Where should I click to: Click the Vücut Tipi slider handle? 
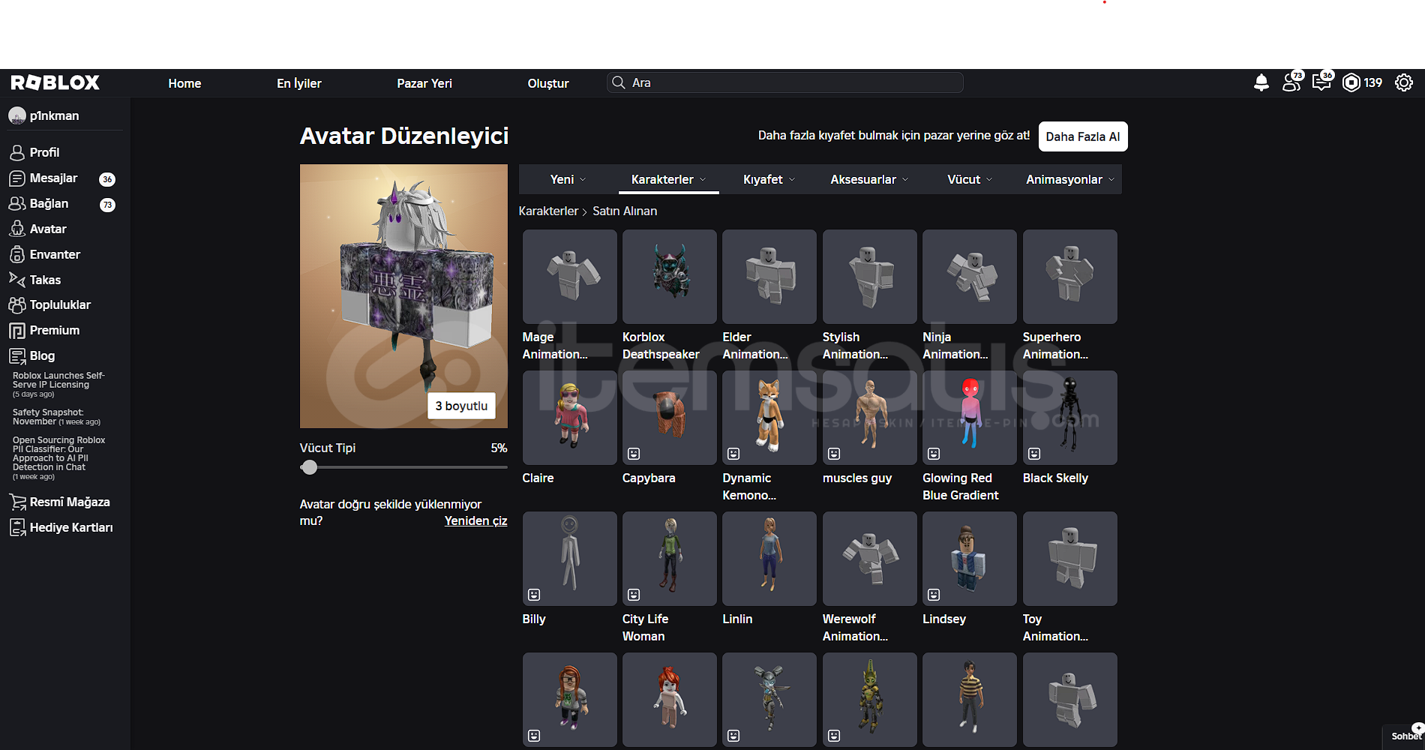point(309,467)
